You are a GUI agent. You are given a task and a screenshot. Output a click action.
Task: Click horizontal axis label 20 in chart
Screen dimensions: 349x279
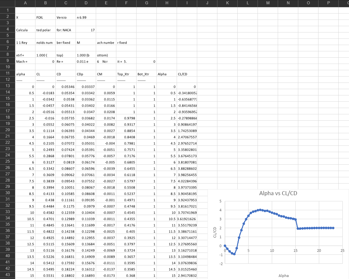tap(319, 251)
